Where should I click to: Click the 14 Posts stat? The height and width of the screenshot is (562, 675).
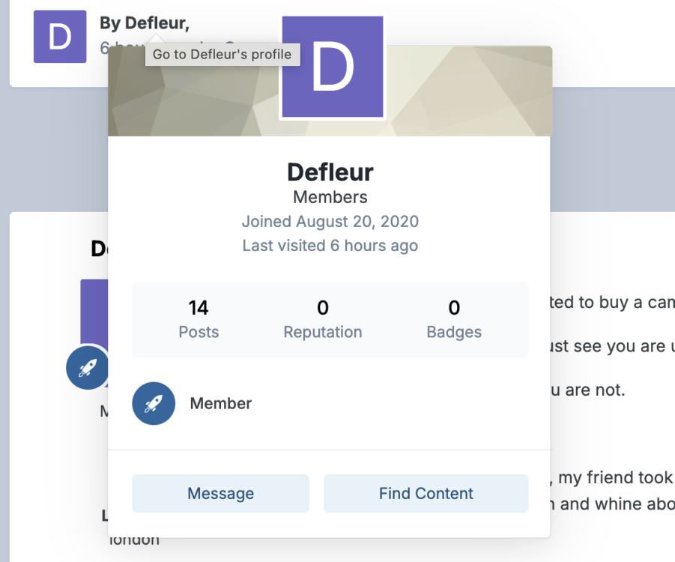click(199, 318)
